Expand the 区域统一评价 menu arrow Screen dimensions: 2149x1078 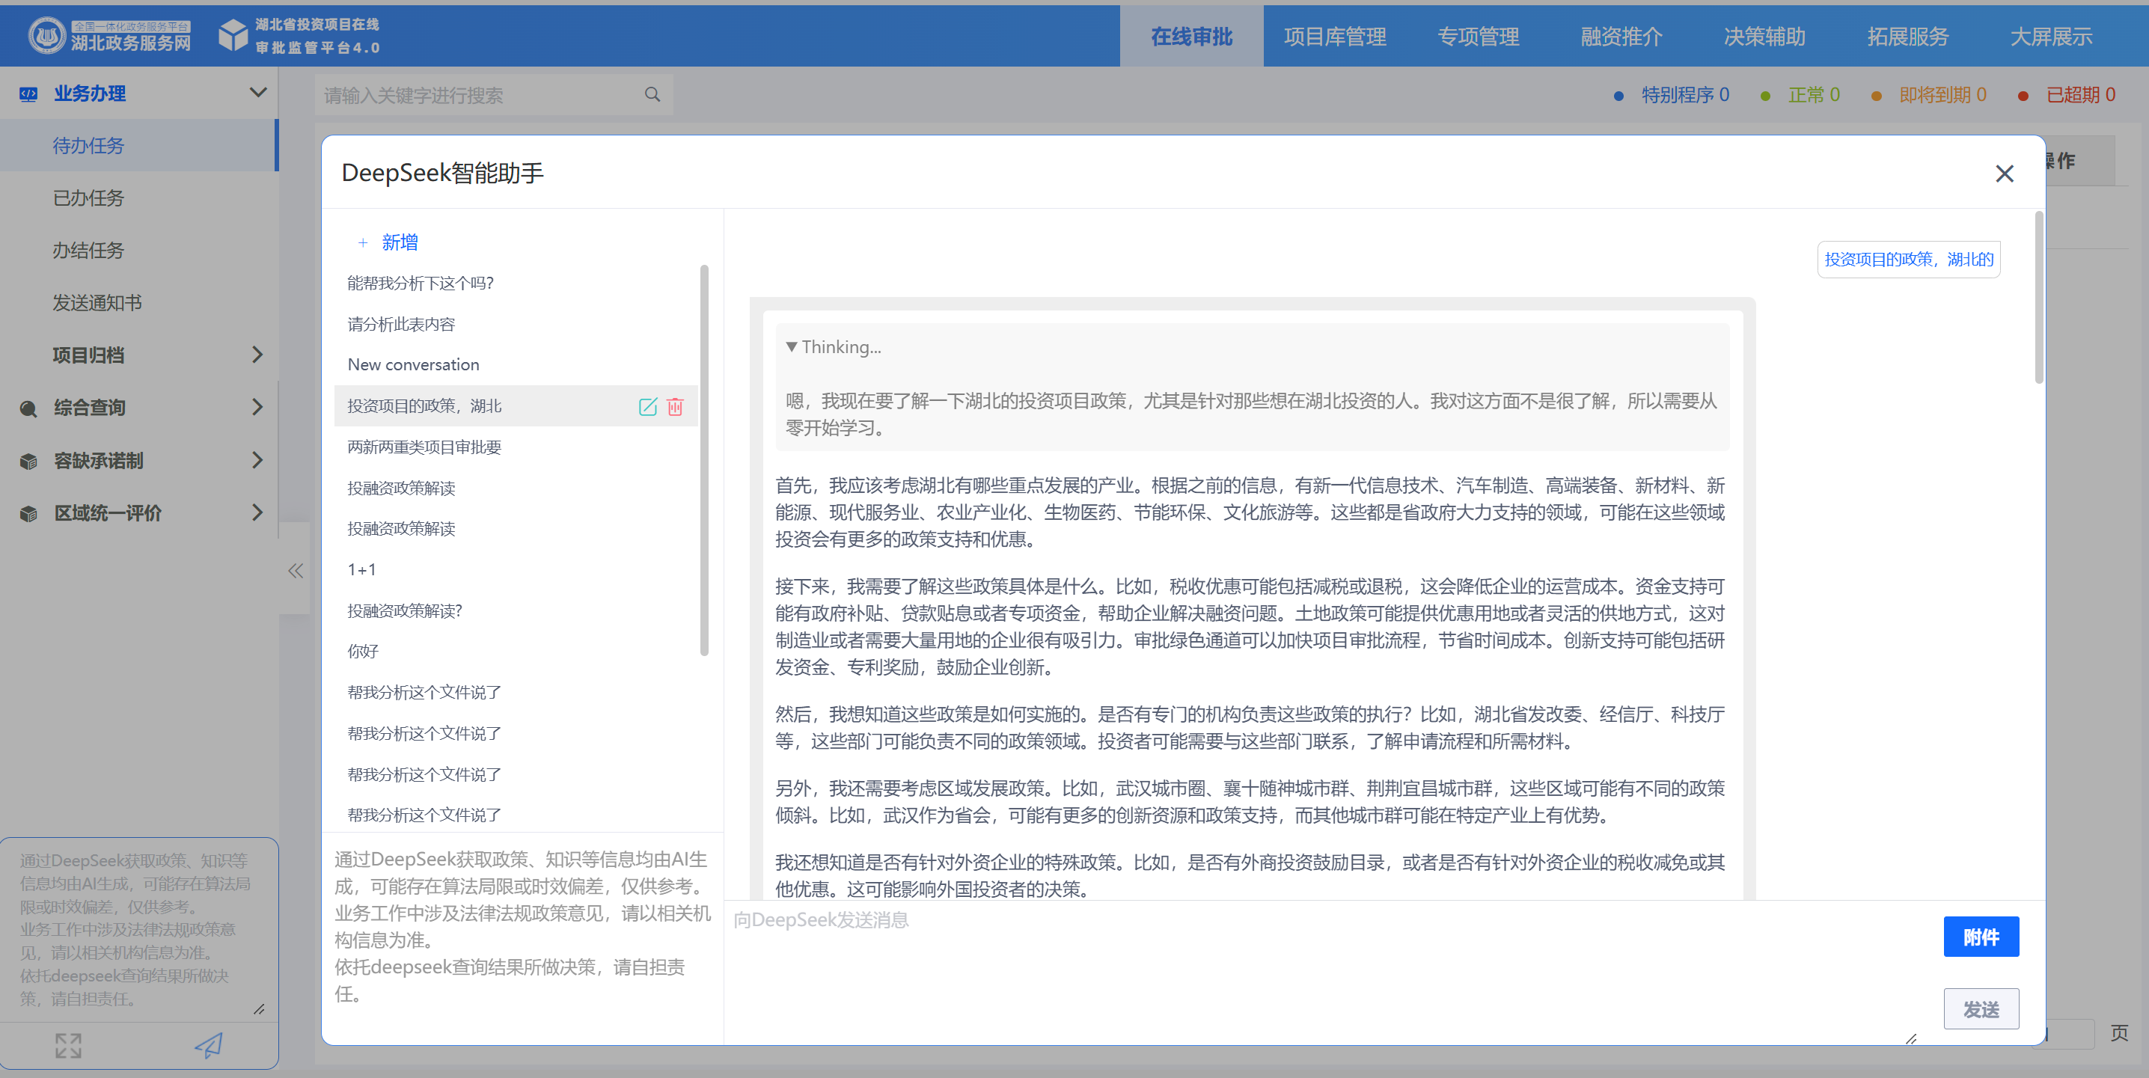coord(257,512)
